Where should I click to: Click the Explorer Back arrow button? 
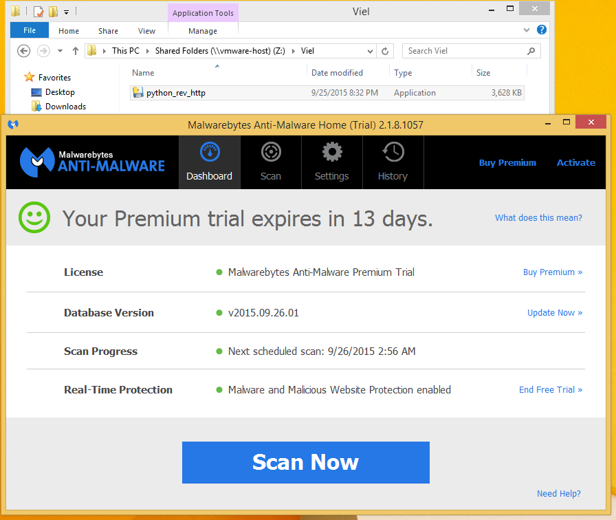point(23,51)
